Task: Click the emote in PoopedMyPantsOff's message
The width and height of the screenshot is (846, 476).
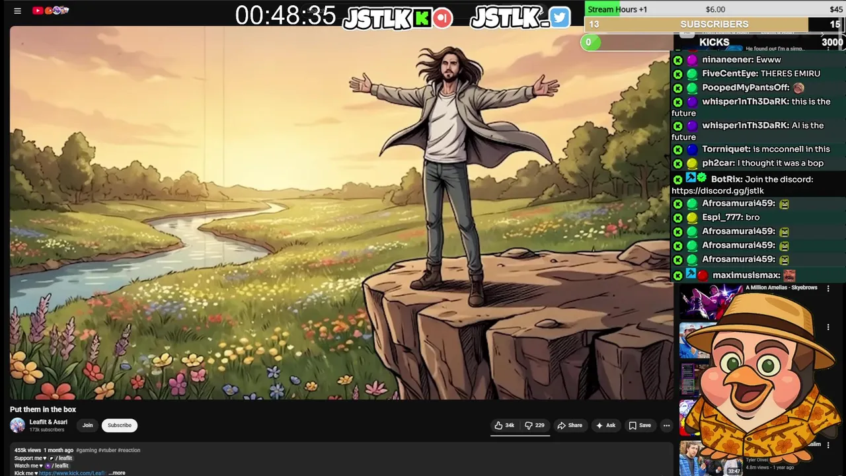Action: pyautogui.click(x=798, y=88)
